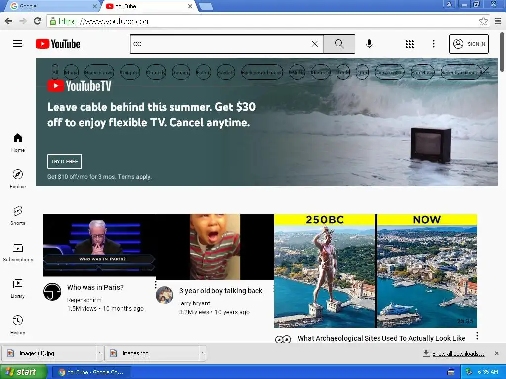Screen dimensions: 506x379
Task: Select the Background music chip
Action: click(262, 72)
